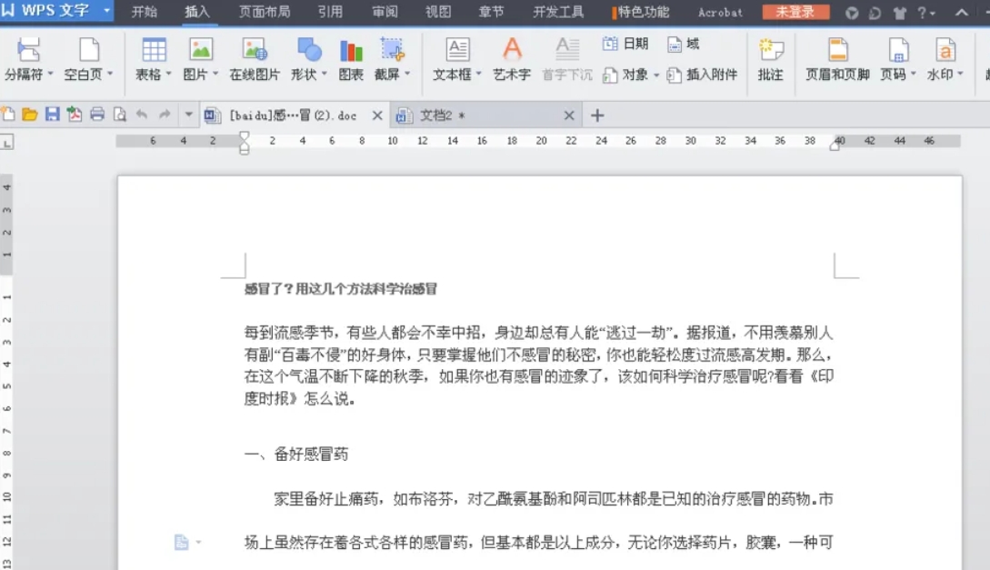Click the 未登录 login button
Image resolution: width=990 pixels, height=570 pixels.
click(794, 13)
